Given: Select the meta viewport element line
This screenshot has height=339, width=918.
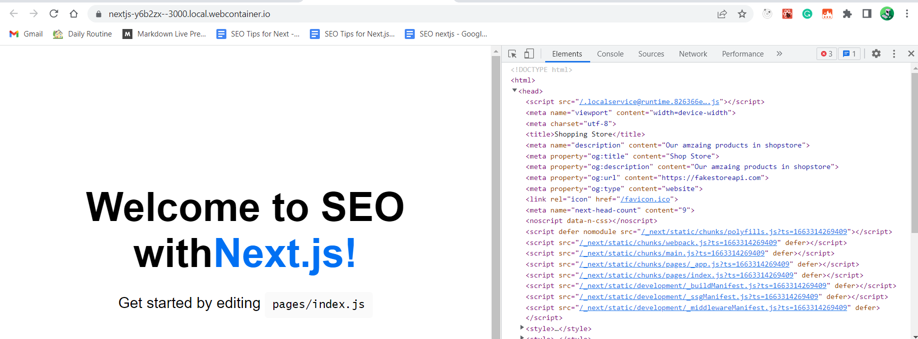Looking at the screenshot, I should [631, 112].
